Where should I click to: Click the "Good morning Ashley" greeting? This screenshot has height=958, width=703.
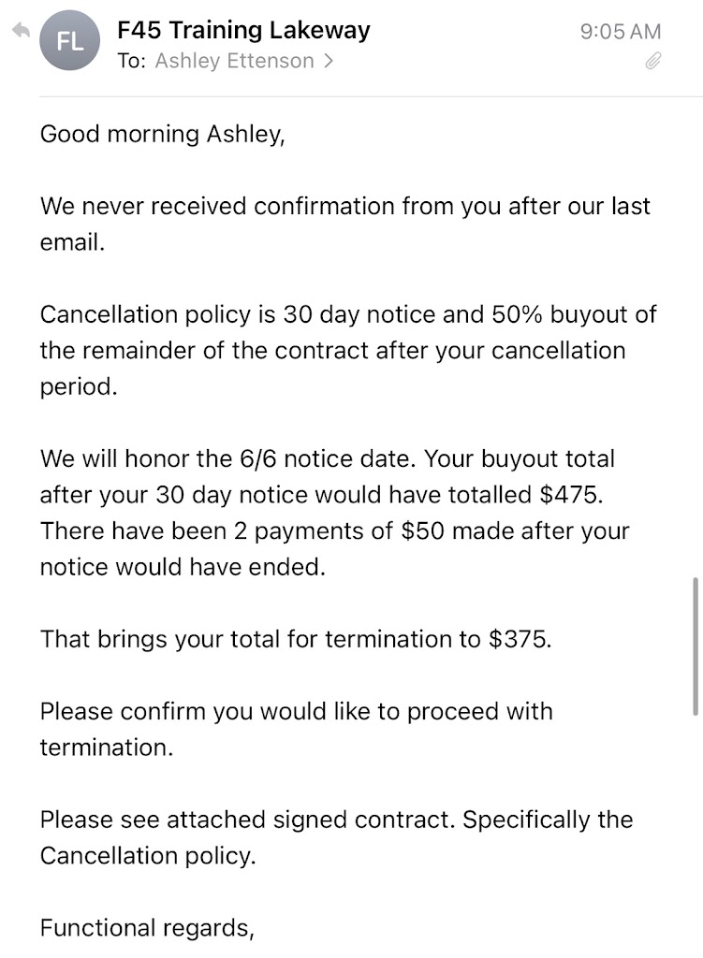[162, 134]
